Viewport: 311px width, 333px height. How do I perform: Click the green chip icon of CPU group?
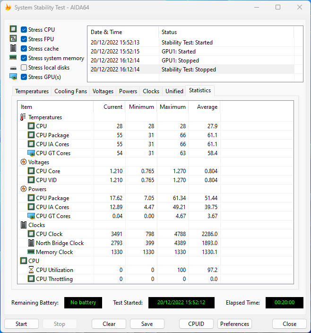point(24,261)
